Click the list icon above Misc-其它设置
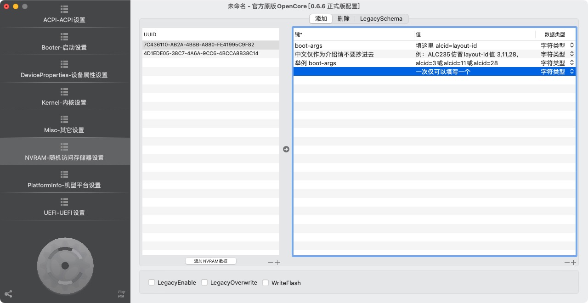This screenshot has width=588, height=303. [64, 119]
